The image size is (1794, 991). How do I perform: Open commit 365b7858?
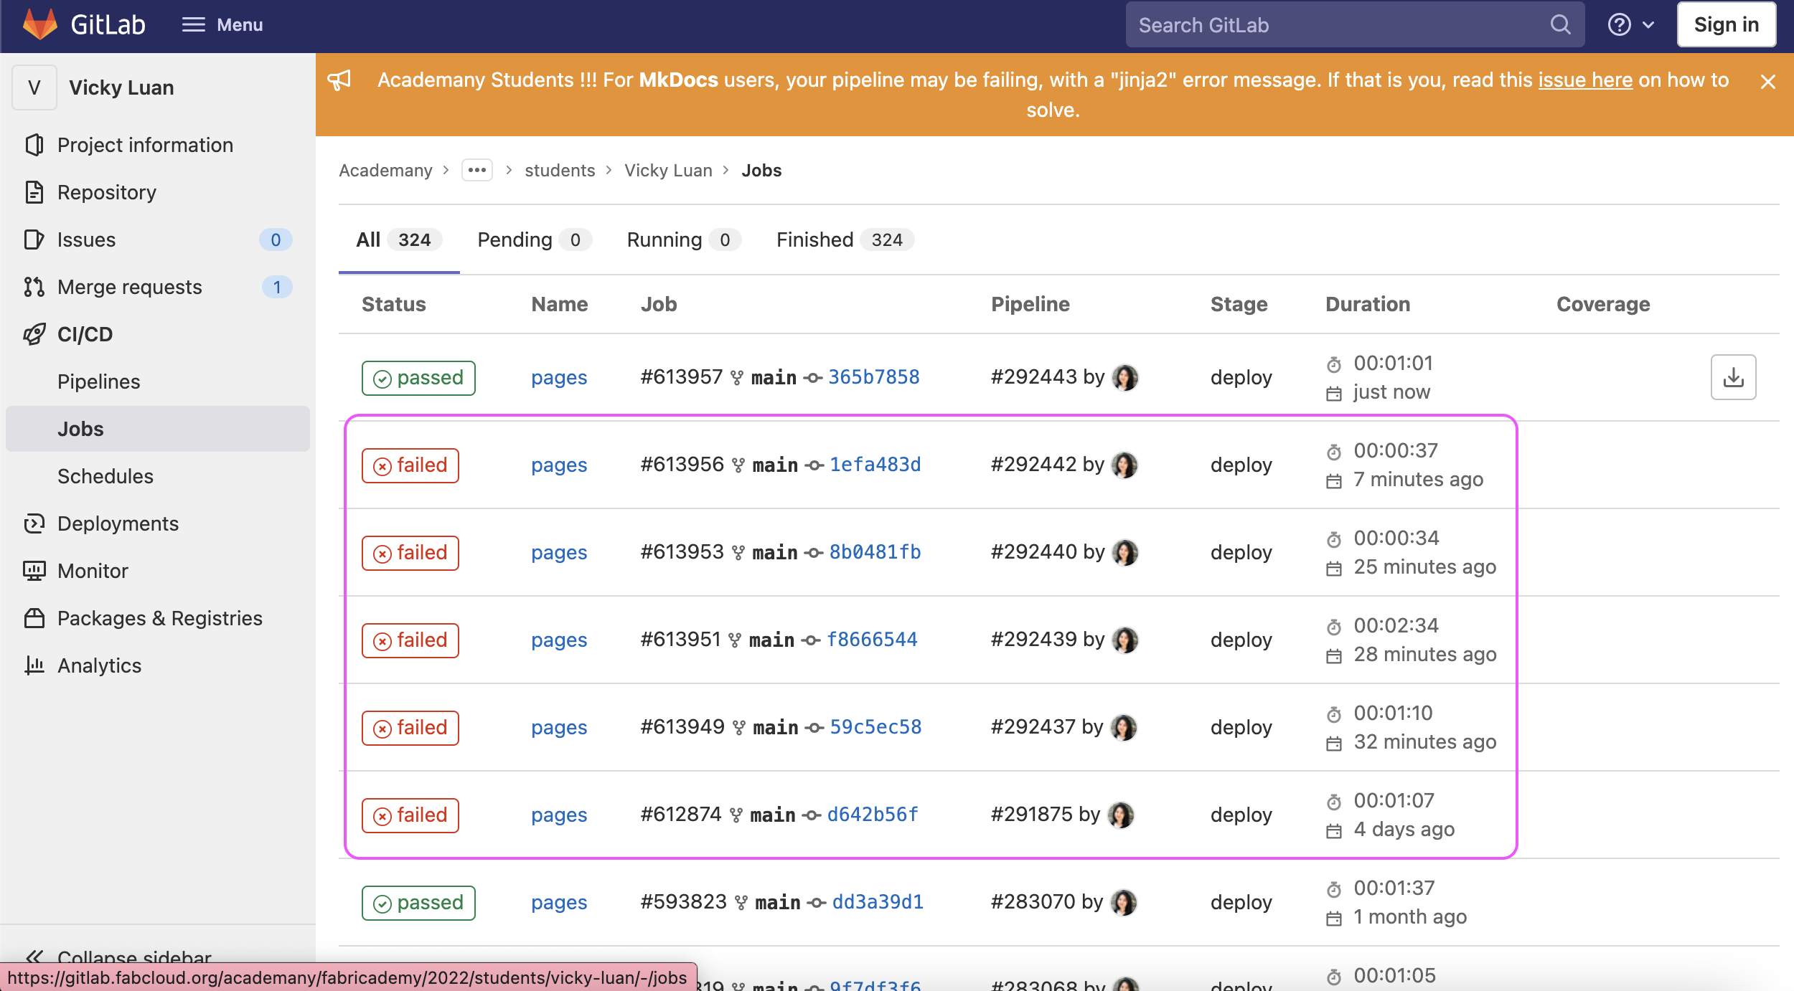coord(874,377)
